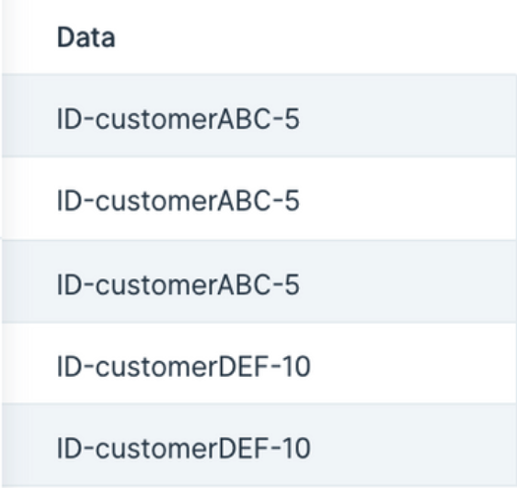Click the Data column header
The height and width of the screenshot is (488, 517).
[86, 37]
